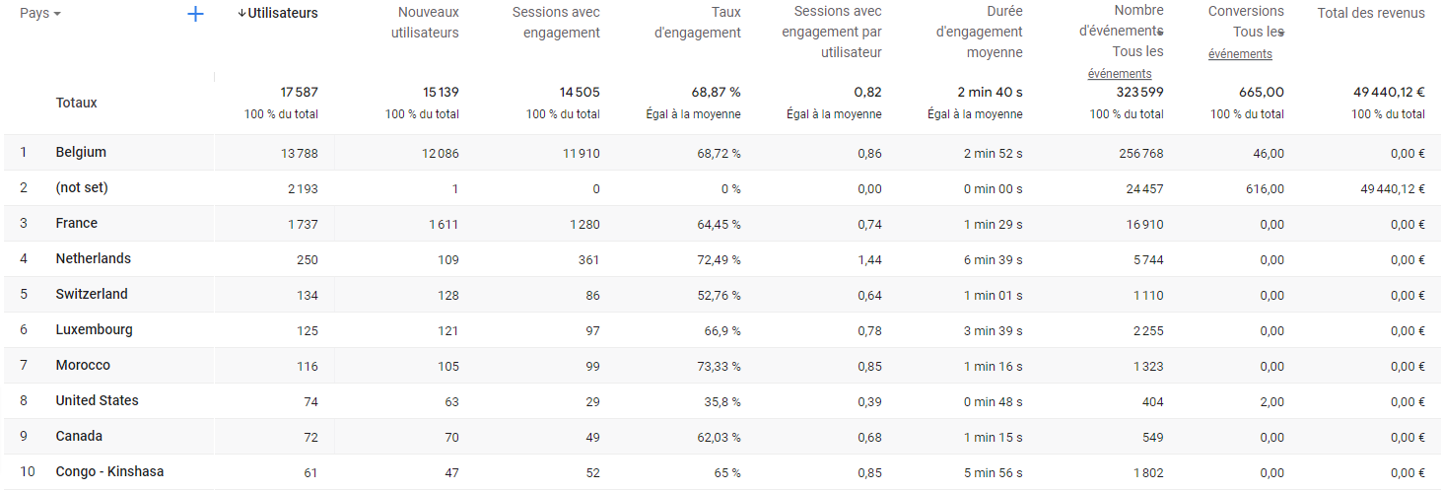Viewport: 1442px width, 492px height.
Task: Open the Conversions event filter dropdown
Action: pyautogui.click(x=1280, y=32)
